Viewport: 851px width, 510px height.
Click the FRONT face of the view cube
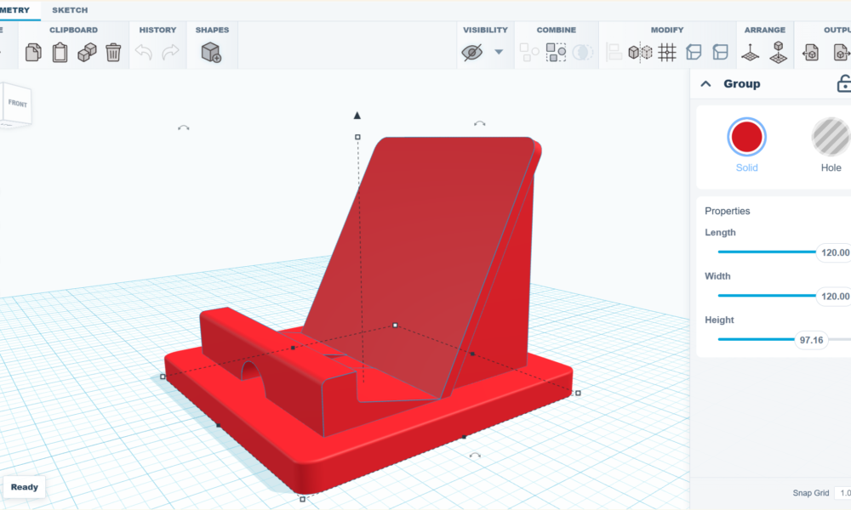(x=17, y=104)
